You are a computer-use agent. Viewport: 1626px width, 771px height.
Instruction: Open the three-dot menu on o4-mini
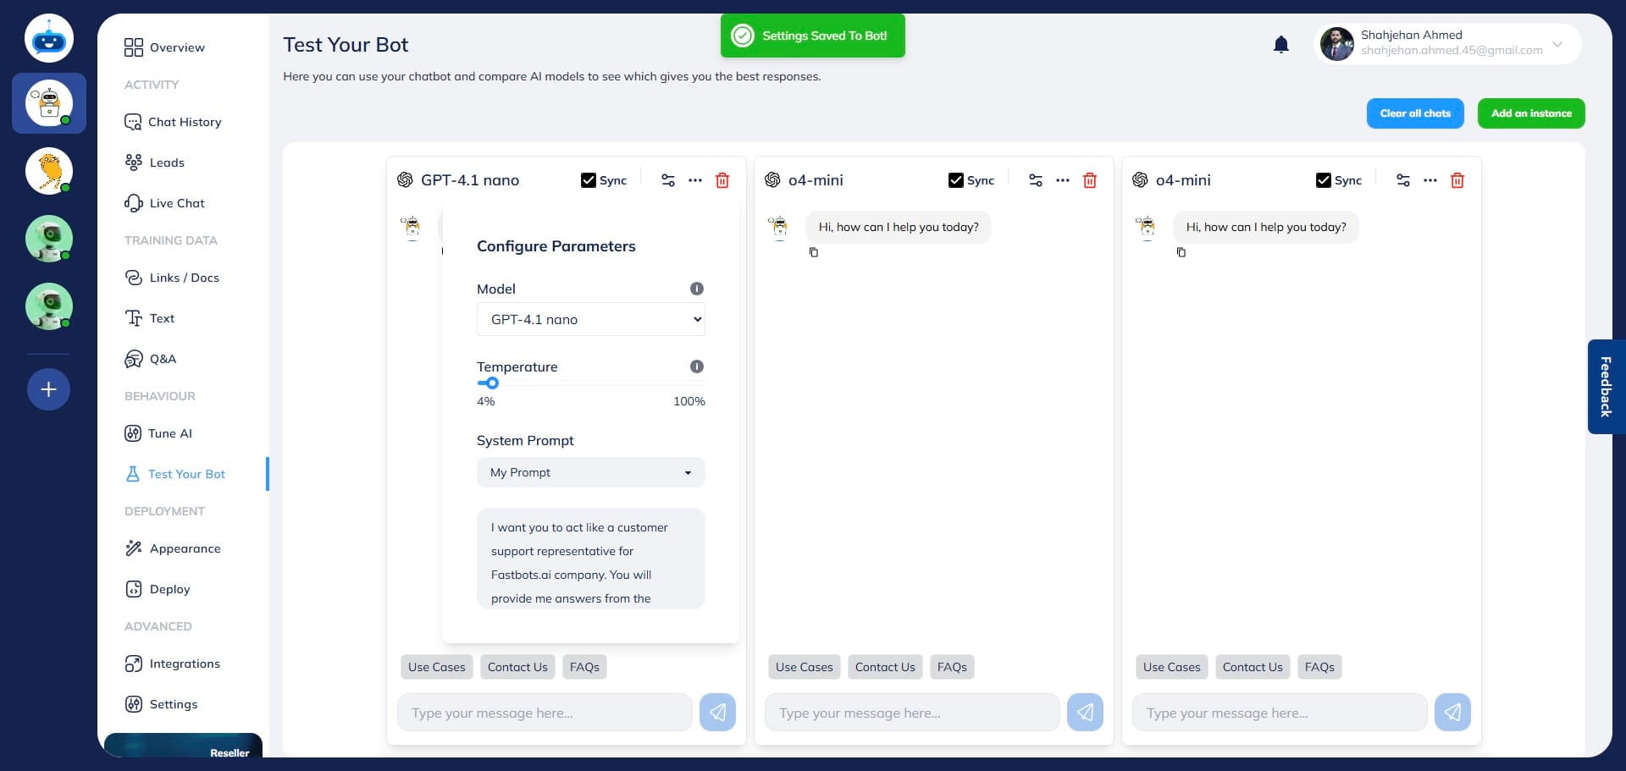click(x=1063, y=180)
